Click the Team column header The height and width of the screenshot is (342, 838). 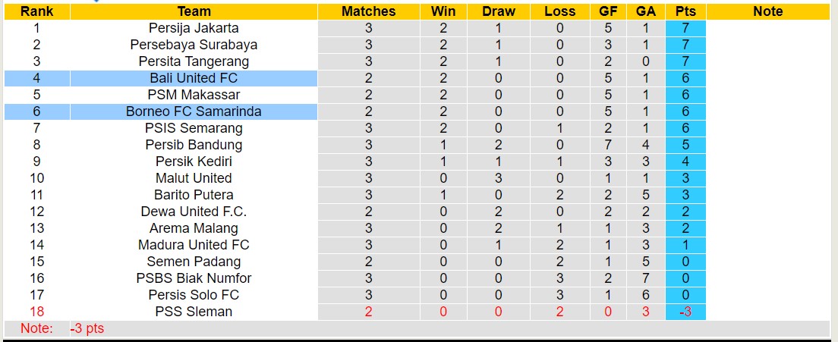(x=194, y=11)
